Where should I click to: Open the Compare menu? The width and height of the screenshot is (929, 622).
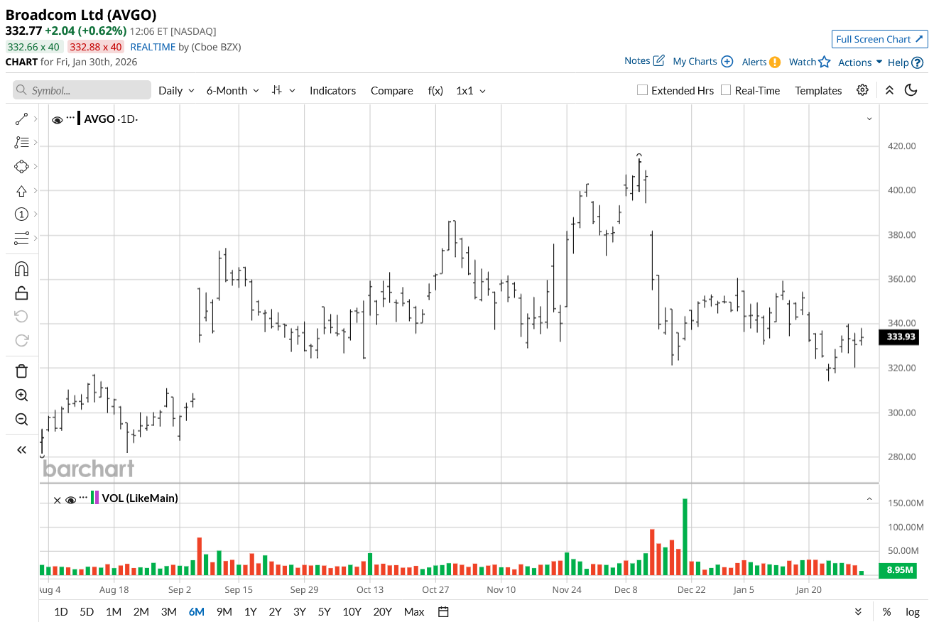tap(391, 90)
